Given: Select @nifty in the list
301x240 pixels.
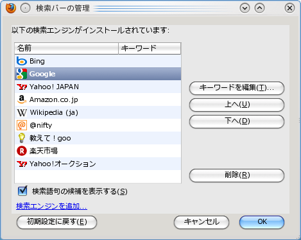Looking at the screenshot, I should tap(98, 125).
